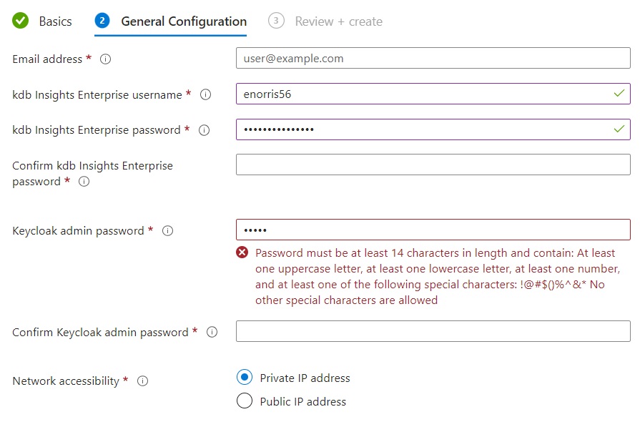Screen dimensions: 640x422
Task: Show info for Confirm Keycloak admin password
Action: coord(212,332)
